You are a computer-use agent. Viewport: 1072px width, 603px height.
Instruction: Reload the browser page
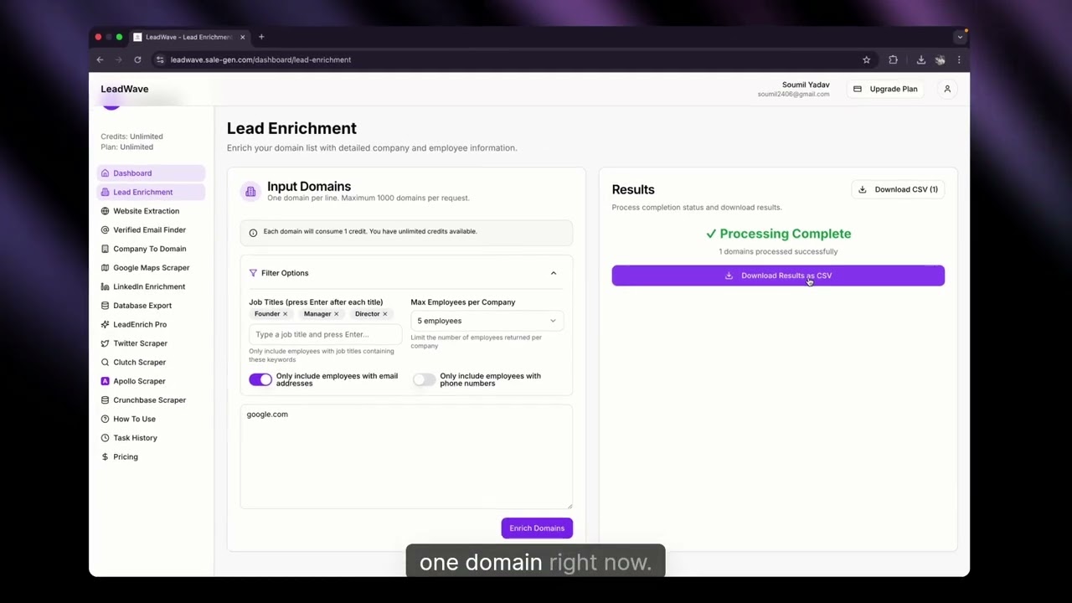point(137,59)
